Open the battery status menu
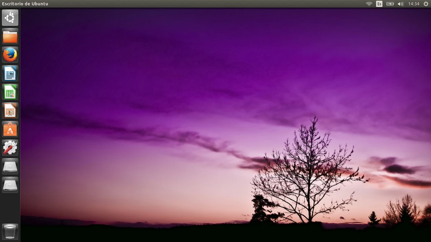 click(390, 4)
